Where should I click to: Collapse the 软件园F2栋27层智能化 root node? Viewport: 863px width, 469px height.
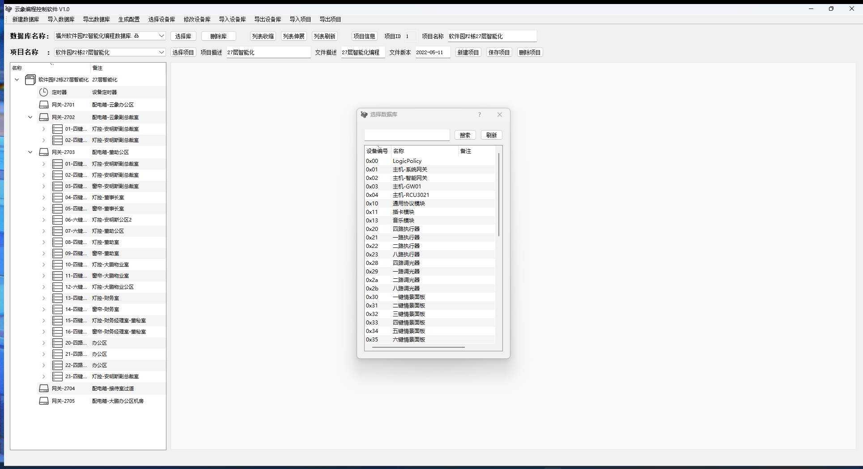pos(17,80)
